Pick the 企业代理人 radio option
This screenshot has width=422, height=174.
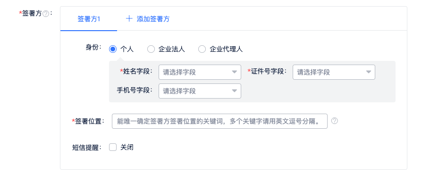pos(202,49)
